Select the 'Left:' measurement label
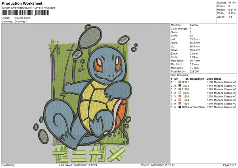238x168 pixels. coord(173,39)
